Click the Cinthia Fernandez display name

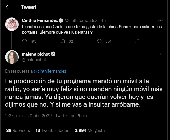tap(40, 20)
